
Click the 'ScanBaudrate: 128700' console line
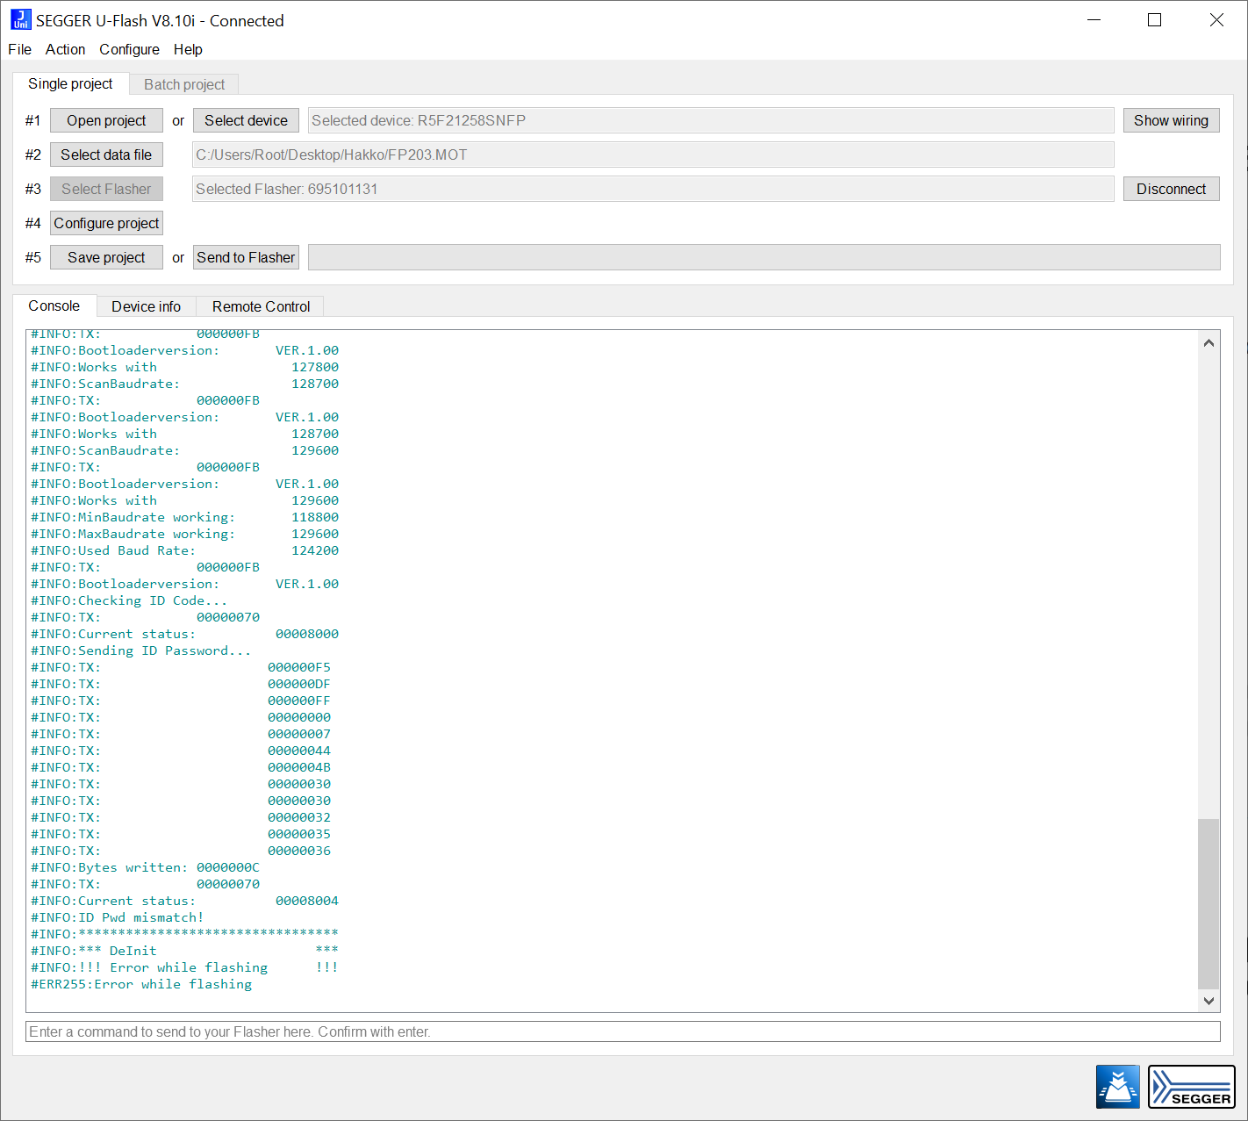pos(184,384)
